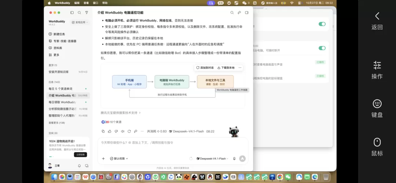Click the robot cat mascot
Screen dimensions: 396x183
[234, 132]
